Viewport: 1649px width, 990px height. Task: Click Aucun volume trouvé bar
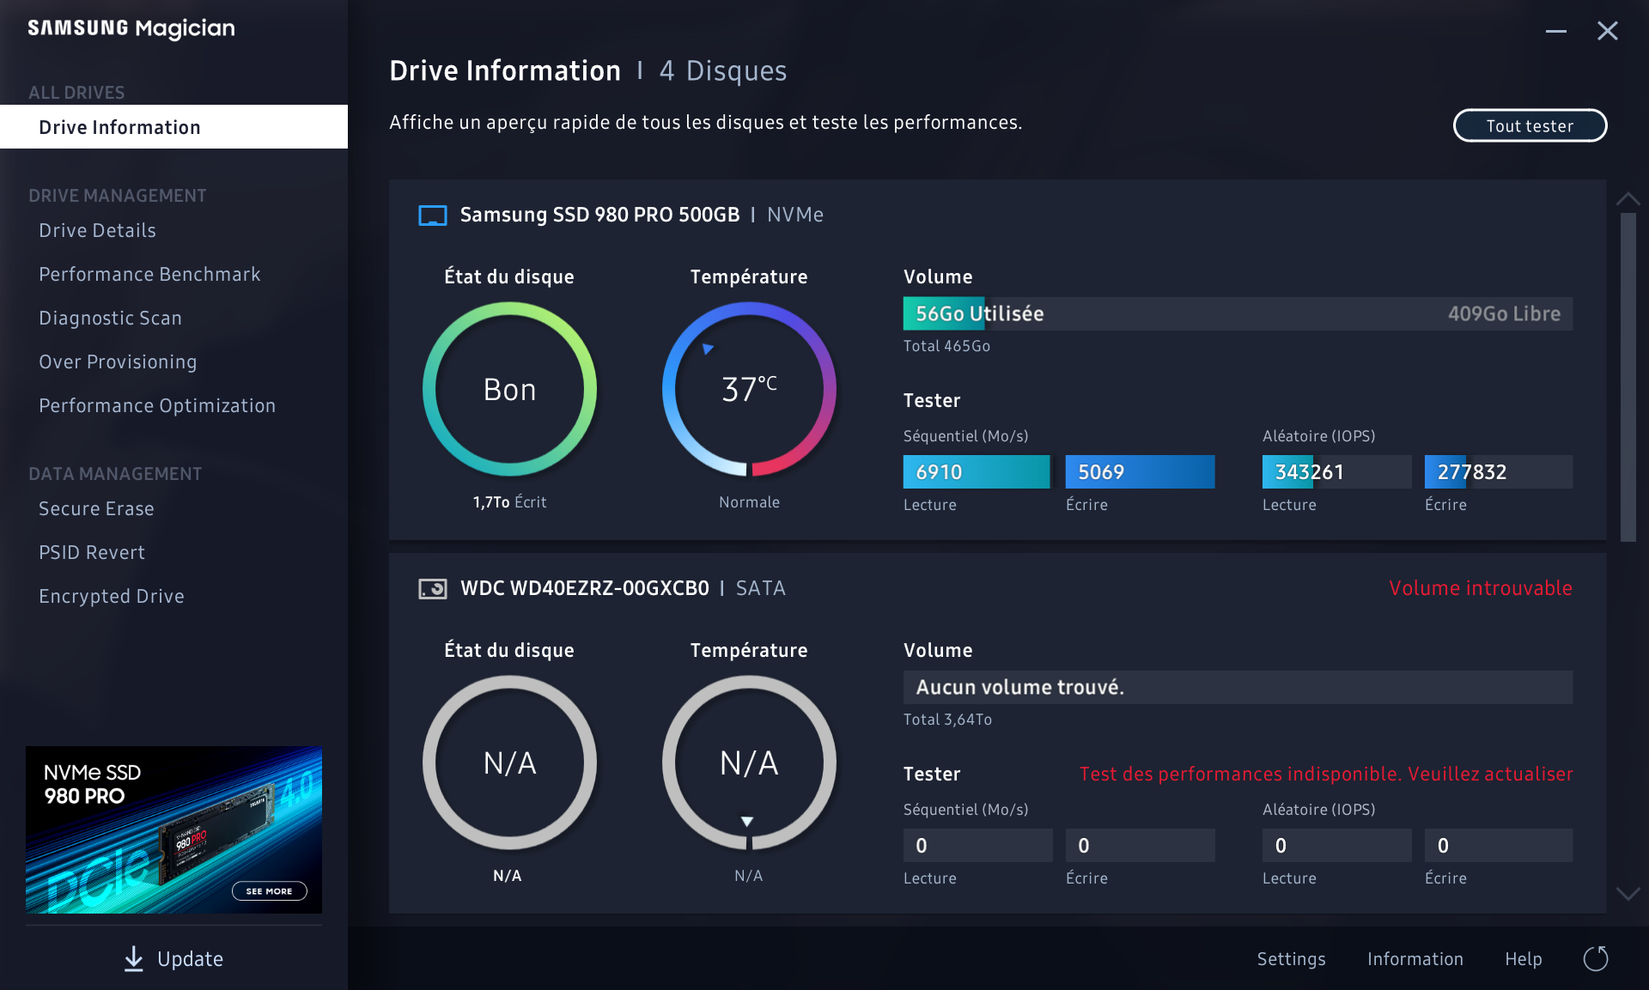1238,687
